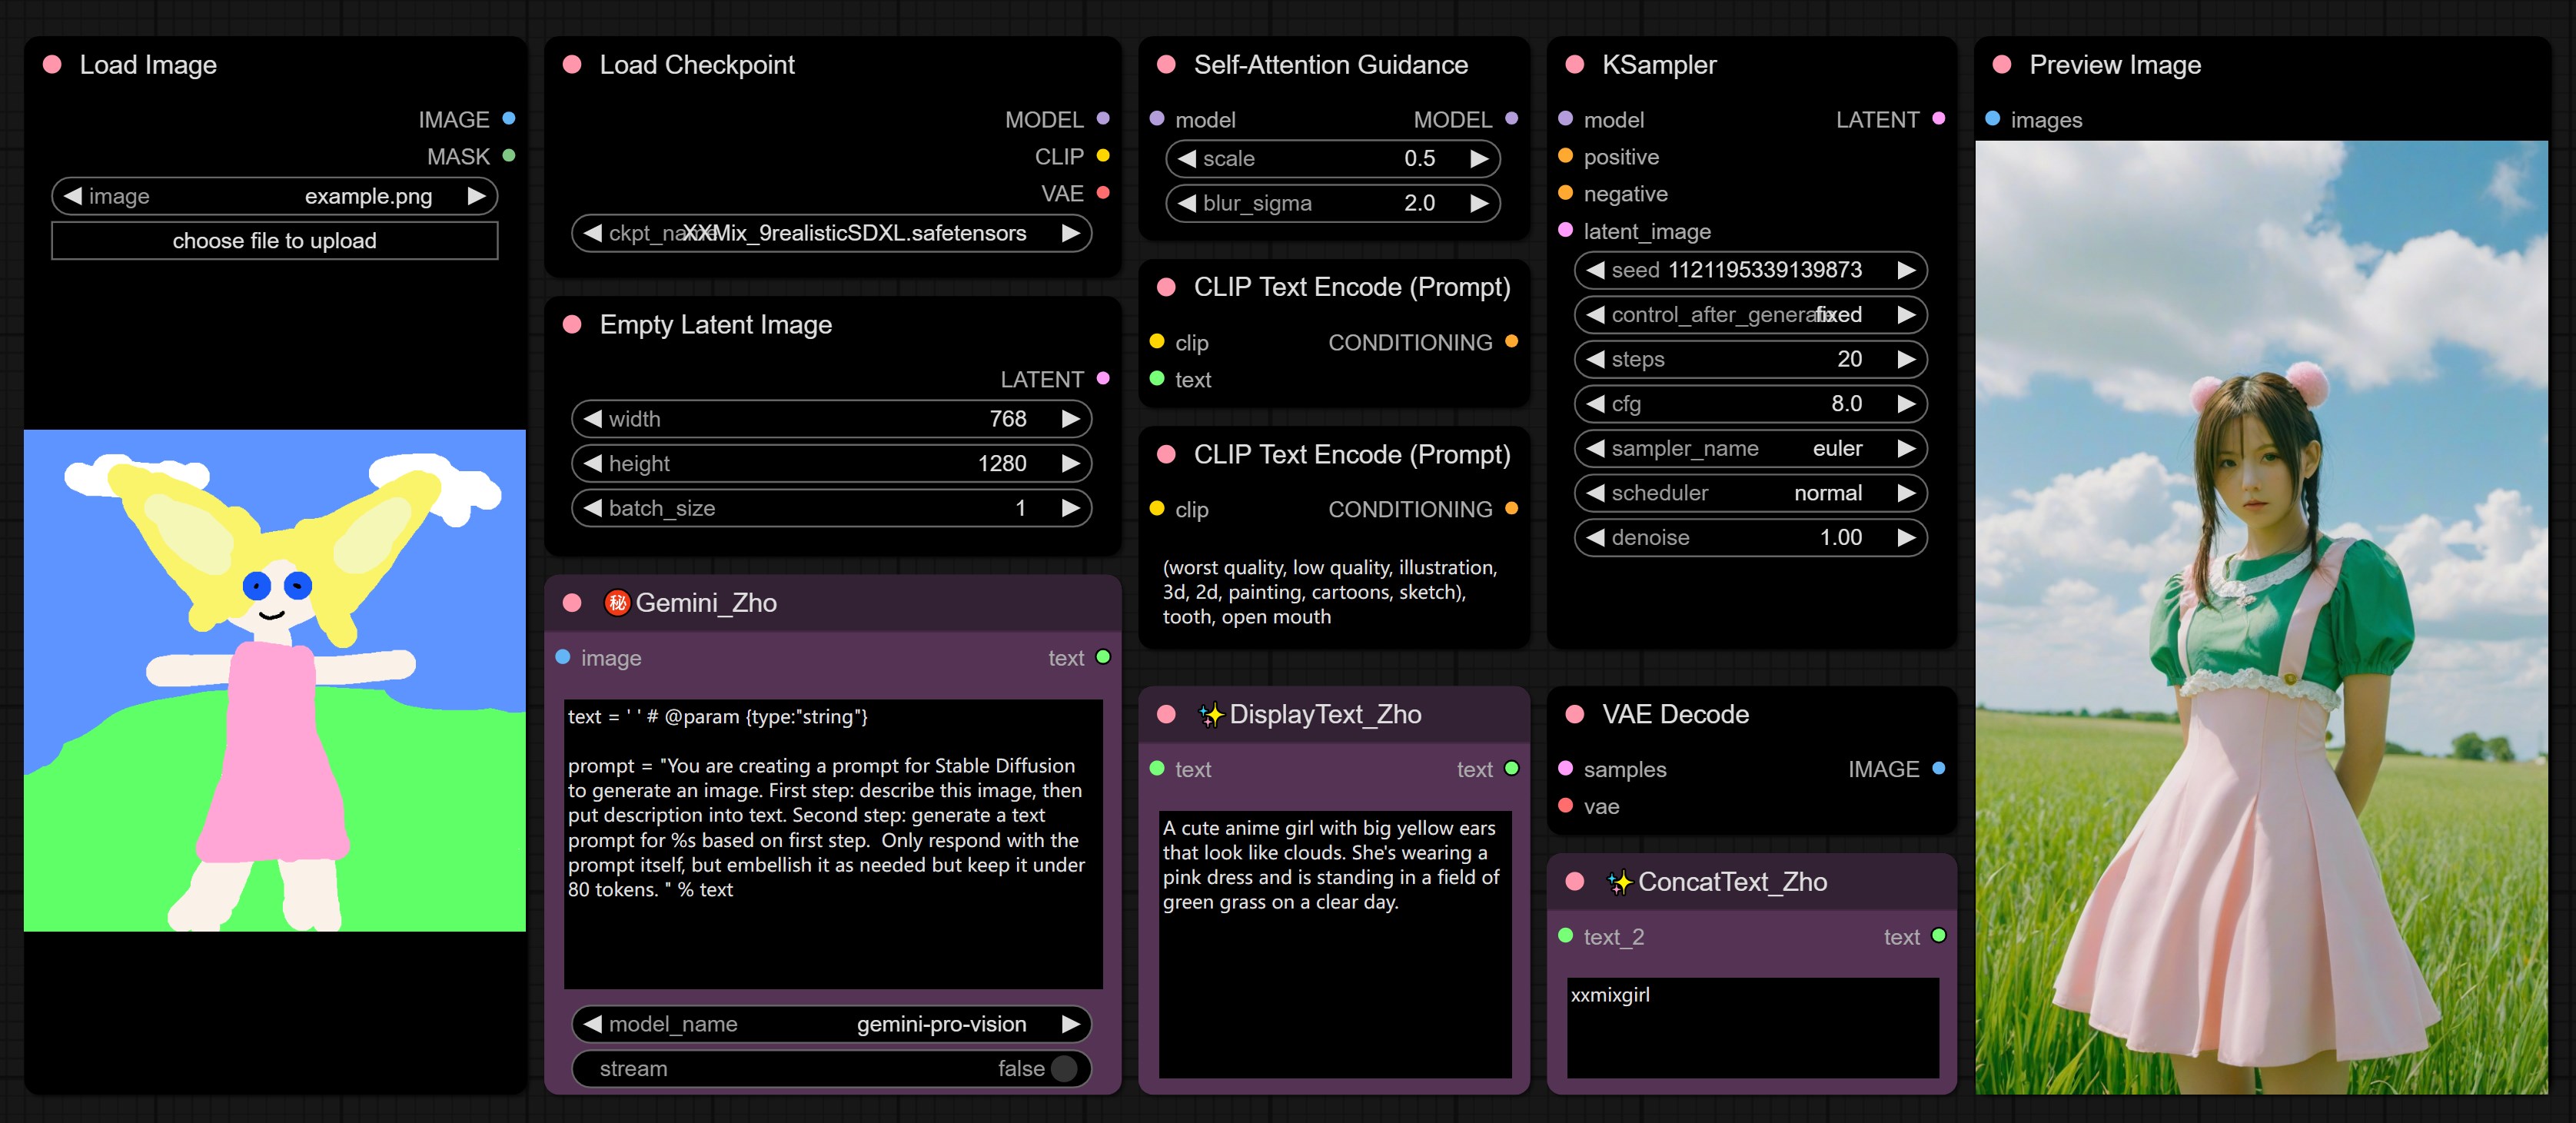Collapse the Preview Image node dot
This screenshot has width=2576, height=1123.
[x=2001, y=65]
